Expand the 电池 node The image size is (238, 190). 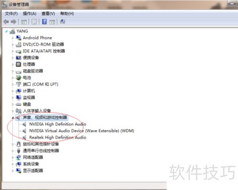click(13, 78)
